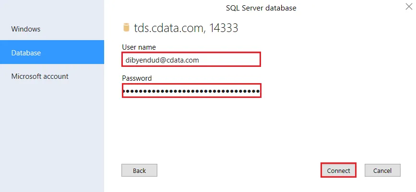Open the Microsoft account tab
The width and height of the screenshot is (416, 192).
point(40,76)
